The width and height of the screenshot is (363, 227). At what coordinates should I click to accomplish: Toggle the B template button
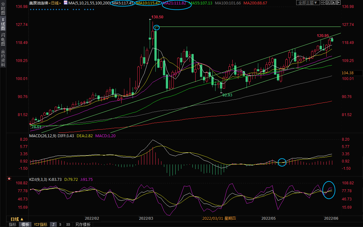pyautogui.click(x=60, y=224)
